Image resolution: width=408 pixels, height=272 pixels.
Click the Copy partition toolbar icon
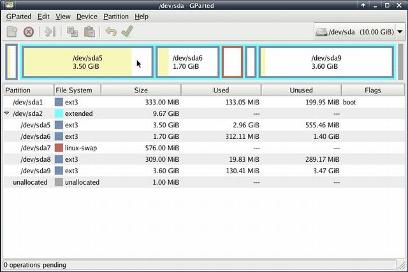72,32
